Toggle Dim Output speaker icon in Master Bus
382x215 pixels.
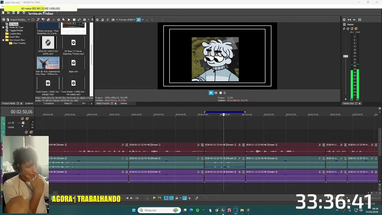(x=355, y=20)
